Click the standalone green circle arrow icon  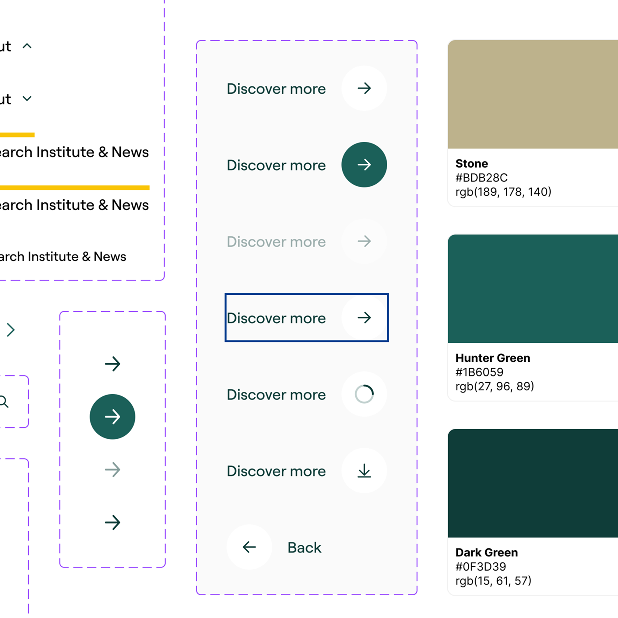coord(112,417)
